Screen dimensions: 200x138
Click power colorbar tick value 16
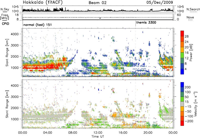(186, 53)
